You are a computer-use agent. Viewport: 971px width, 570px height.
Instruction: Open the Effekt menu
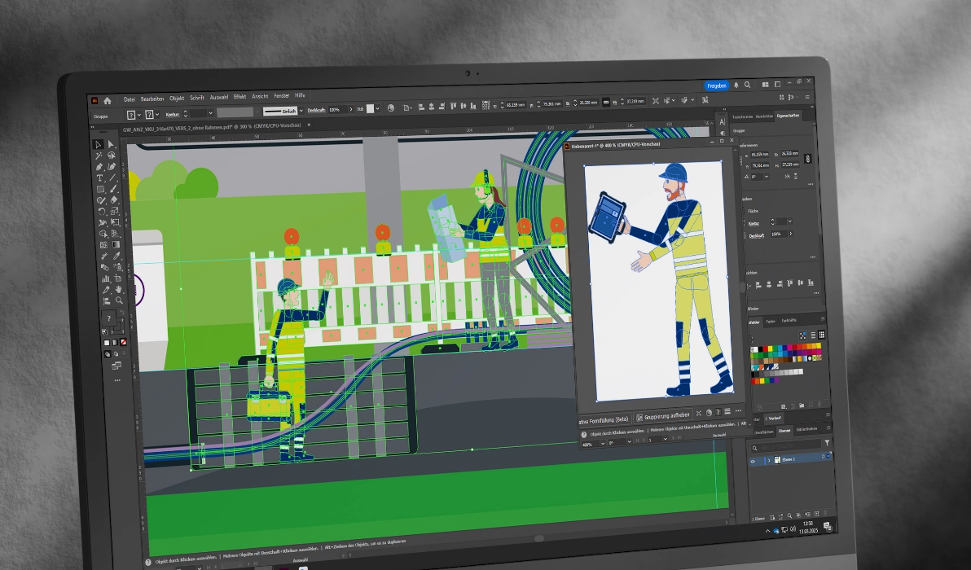coord(239,97)
